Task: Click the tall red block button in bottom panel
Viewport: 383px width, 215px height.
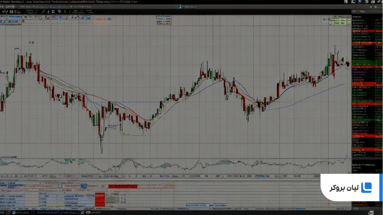Action: click(x=100, y=199)
